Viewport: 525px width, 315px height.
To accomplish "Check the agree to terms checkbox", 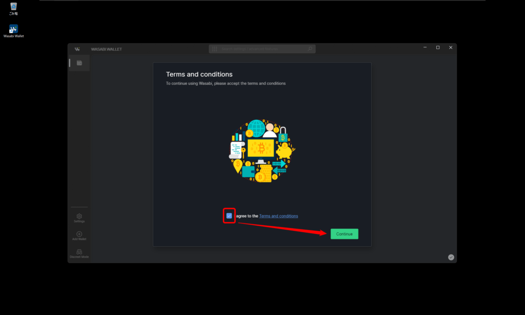I will click(229, 216).
